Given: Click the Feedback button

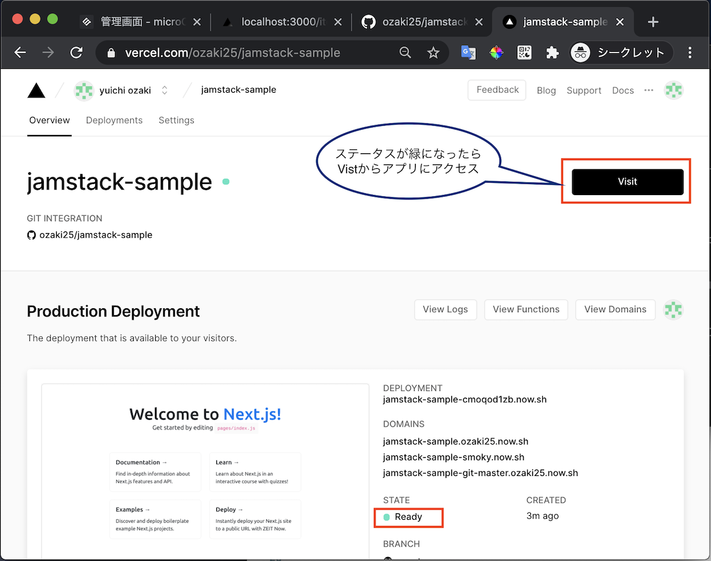Looking at the screenshot, I should [x=497, y=90].
